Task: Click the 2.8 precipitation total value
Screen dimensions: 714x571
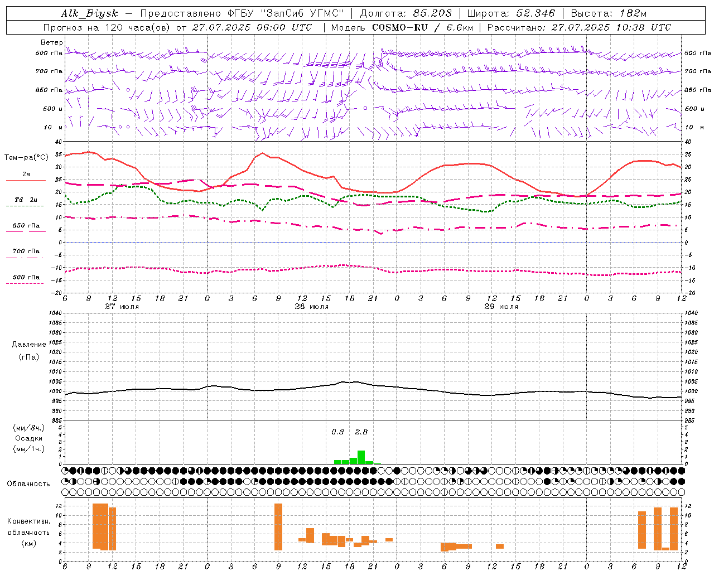Action: pyautogui.click(x=361, y=432)
